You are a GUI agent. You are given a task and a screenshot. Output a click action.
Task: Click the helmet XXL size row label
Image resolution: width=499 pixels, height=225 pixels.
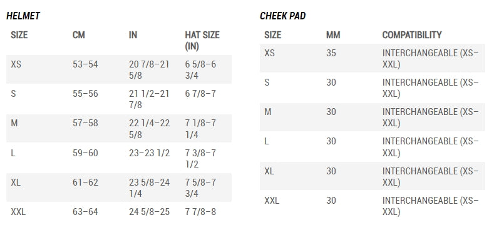pos(18,212)
